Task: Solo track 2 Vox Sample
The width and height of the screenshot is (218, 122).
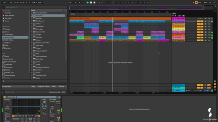Action: coord(205,21)
